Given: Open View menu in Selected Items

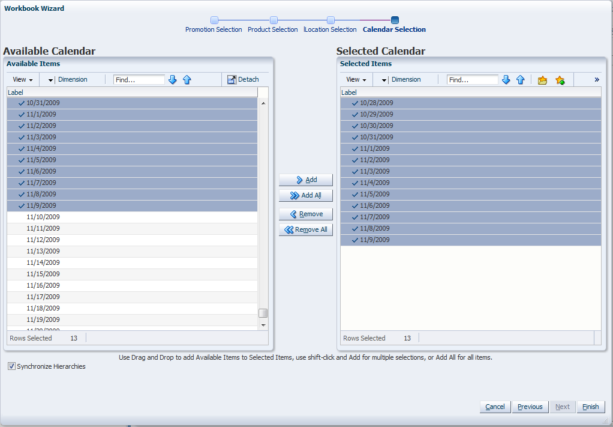Looking at the screenshot, I should (356, 79).
